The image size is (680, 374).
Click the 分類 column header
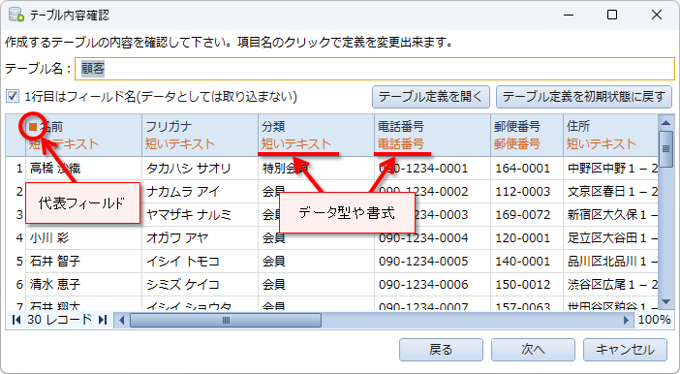coord(316,135)
